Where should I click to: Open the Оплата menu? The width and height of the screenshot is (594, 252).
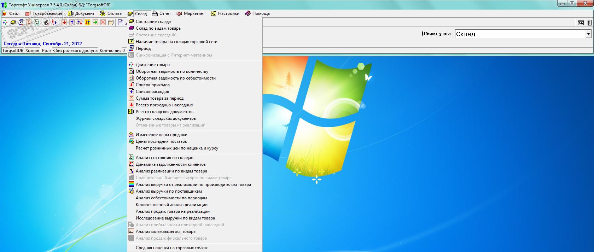[111, 13]
